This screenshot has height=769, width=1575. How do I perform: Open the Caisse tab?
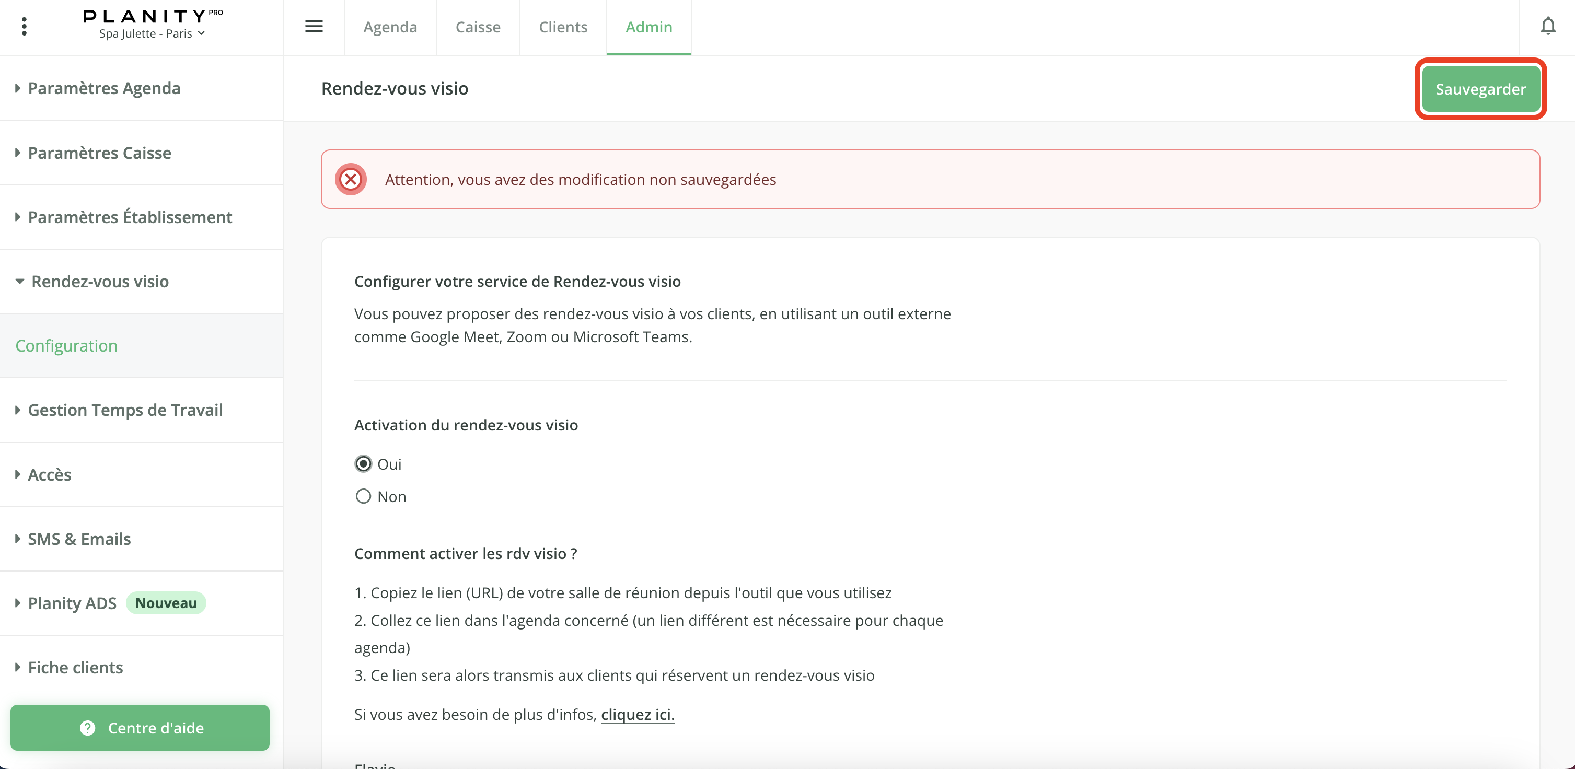tap(478, 28)
